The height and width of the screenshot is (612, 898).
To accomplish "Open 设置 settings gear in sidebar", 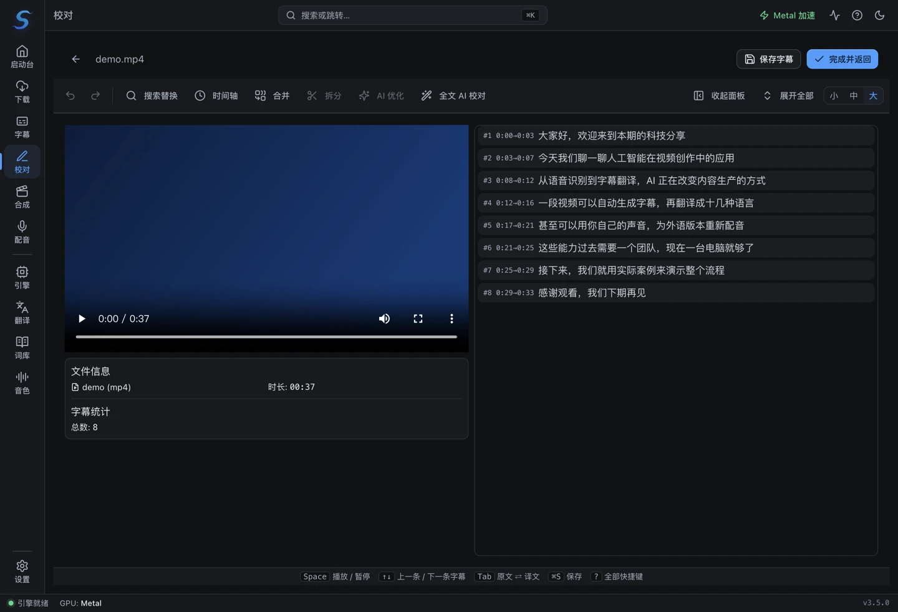I will click(x=22, y=571).
